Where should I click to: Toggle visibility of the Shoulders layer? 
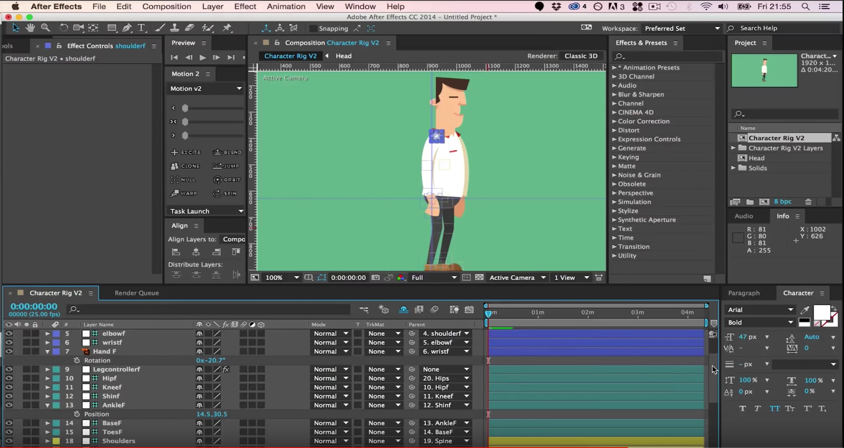pos(9,441)
